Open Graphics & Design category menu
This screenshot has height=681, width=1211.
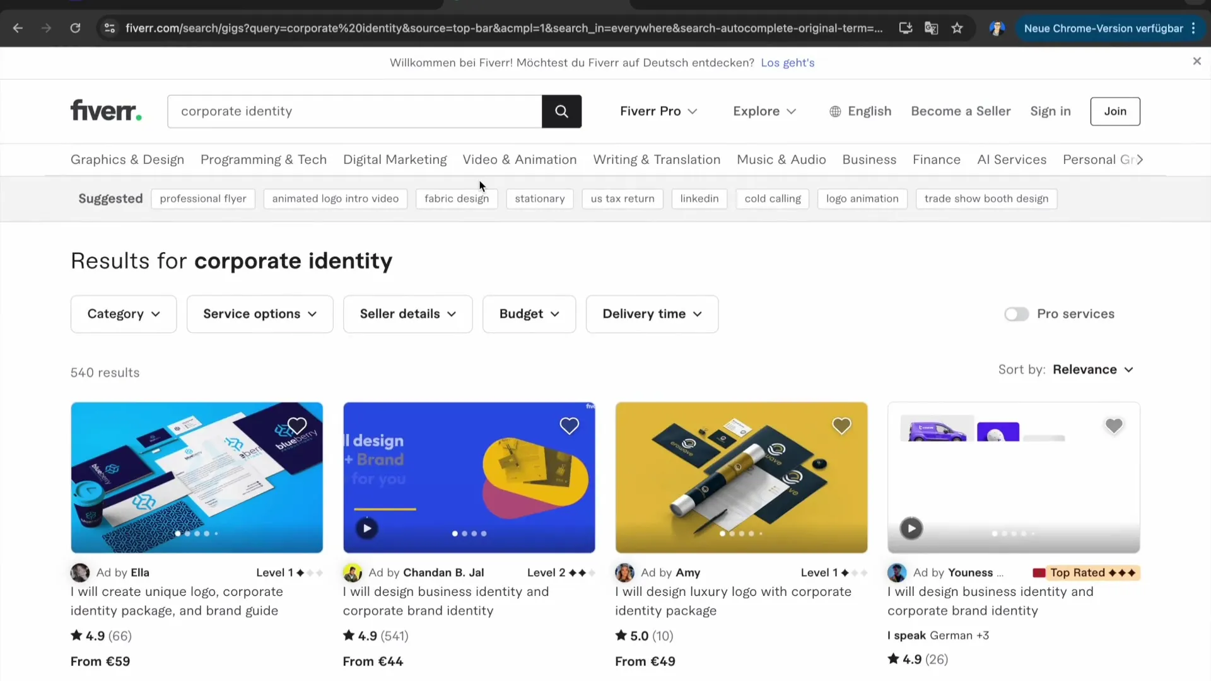[x=127, y=160]
